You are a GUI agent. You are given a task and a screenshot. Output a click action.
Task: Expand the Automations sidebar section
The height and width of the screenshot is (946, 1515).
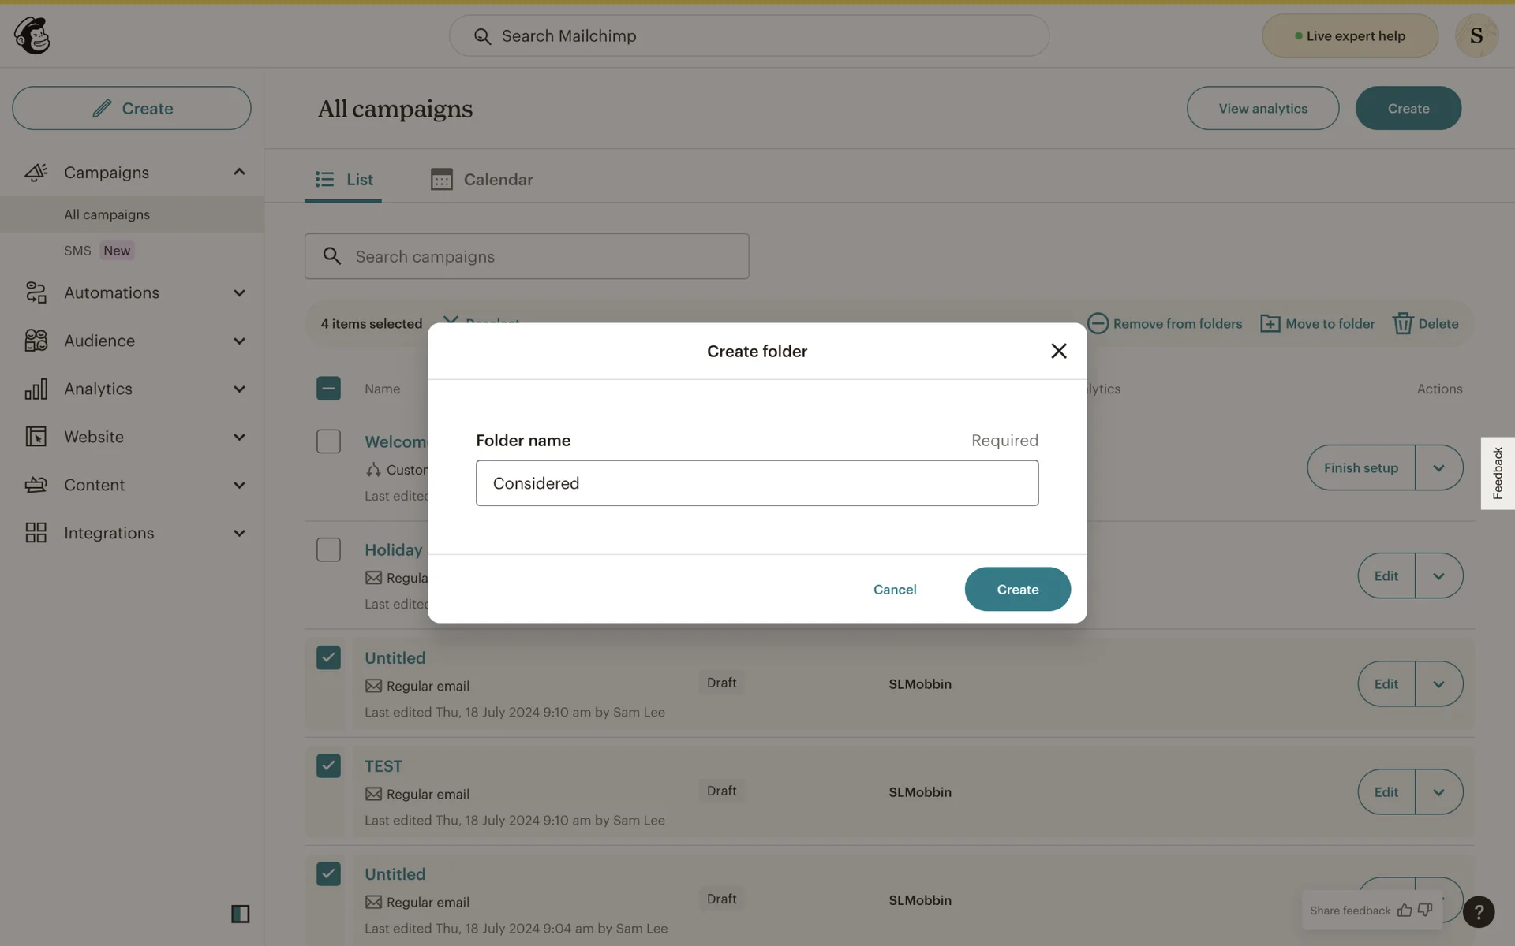pos(239,293)
